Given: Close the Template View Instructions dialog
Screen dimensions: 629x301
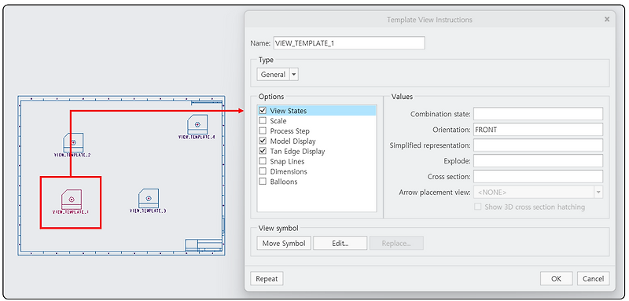Looking at the screenshot, I should point(607,19).
